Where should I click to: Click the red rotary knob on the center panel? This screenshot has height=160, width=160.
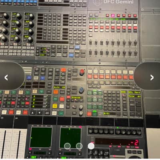pyautogui.click(x=82, y=72)
